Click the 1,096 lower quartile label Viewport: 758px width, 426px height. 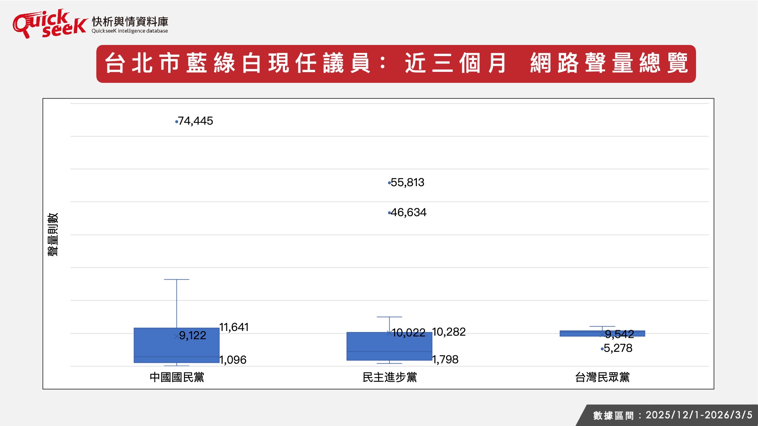pyautogui.click(x=233, y=360)
